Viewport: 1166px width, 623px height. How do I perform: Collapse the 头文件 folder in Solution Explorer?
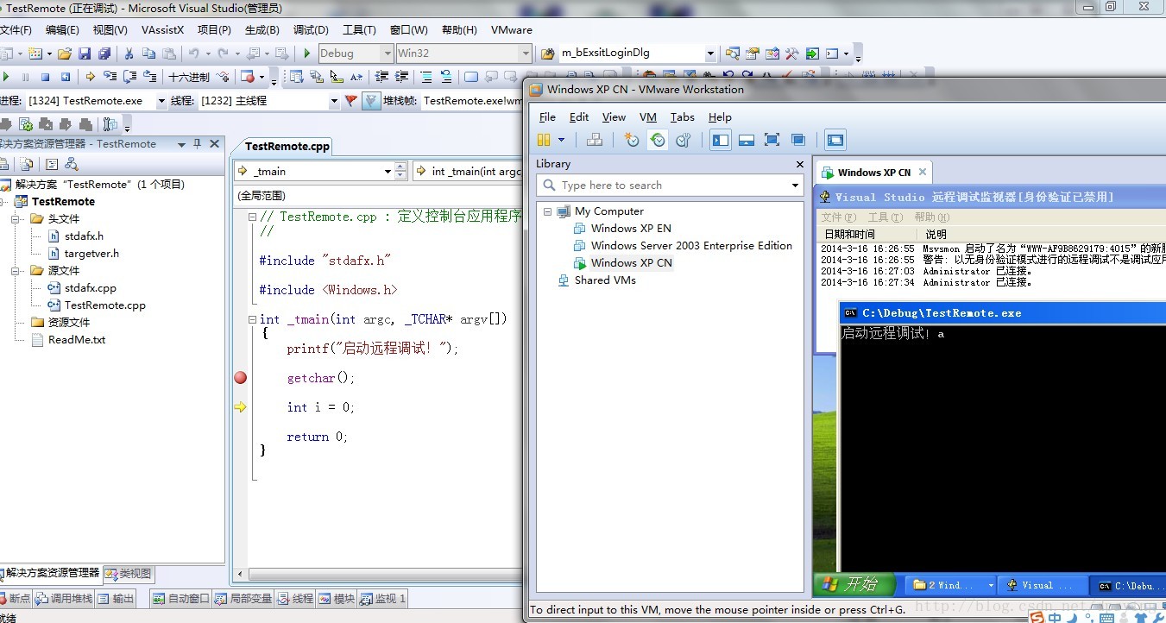[16, 219]
